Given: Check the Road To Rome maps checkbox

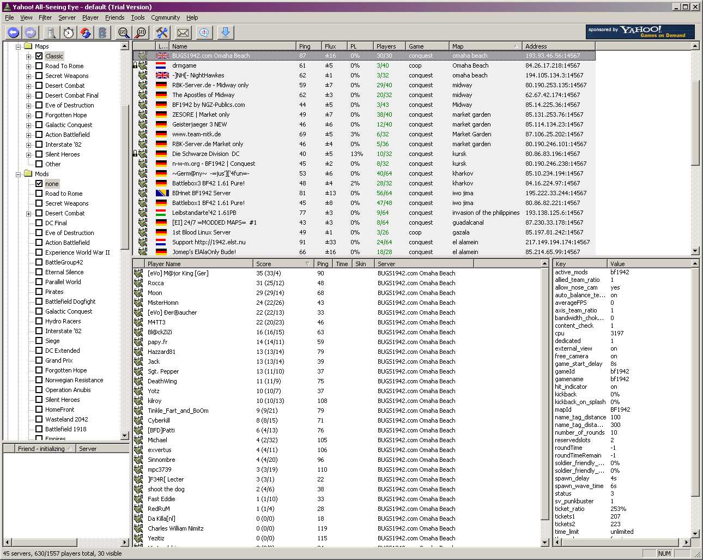Looking at the screenshot, I should 39,66.
